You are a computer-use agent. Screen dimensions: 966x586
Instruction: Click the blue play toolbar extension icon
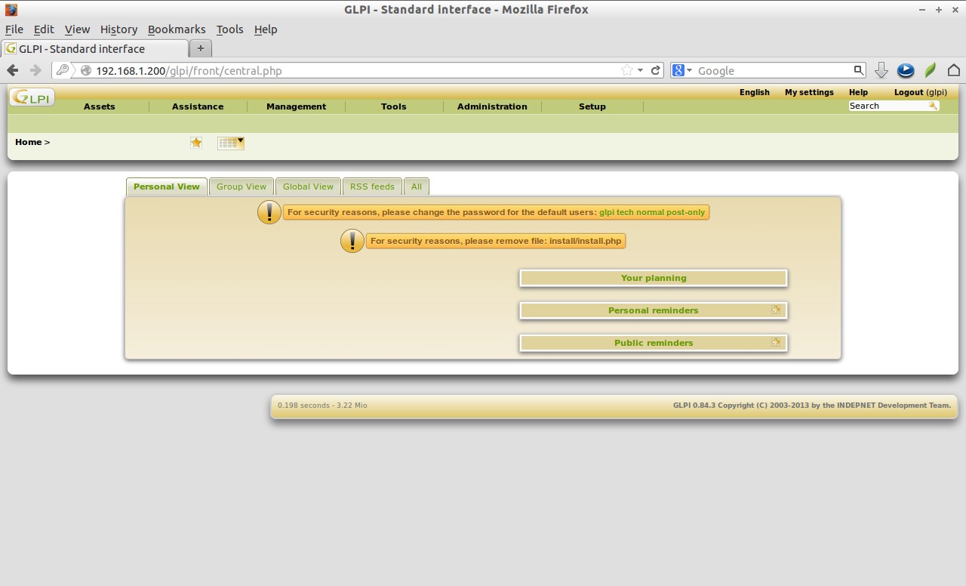click(906, 70)
